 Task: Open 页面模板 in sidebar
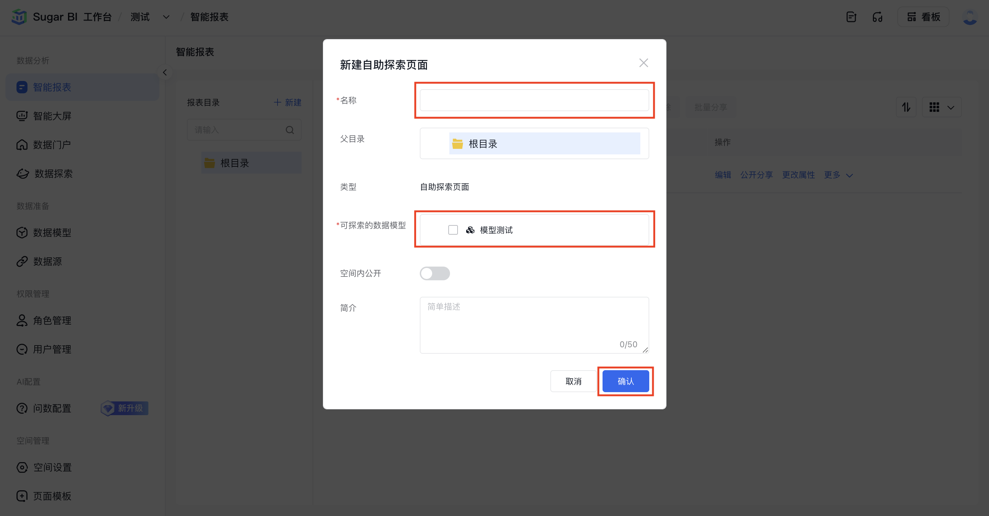point(82,496)
